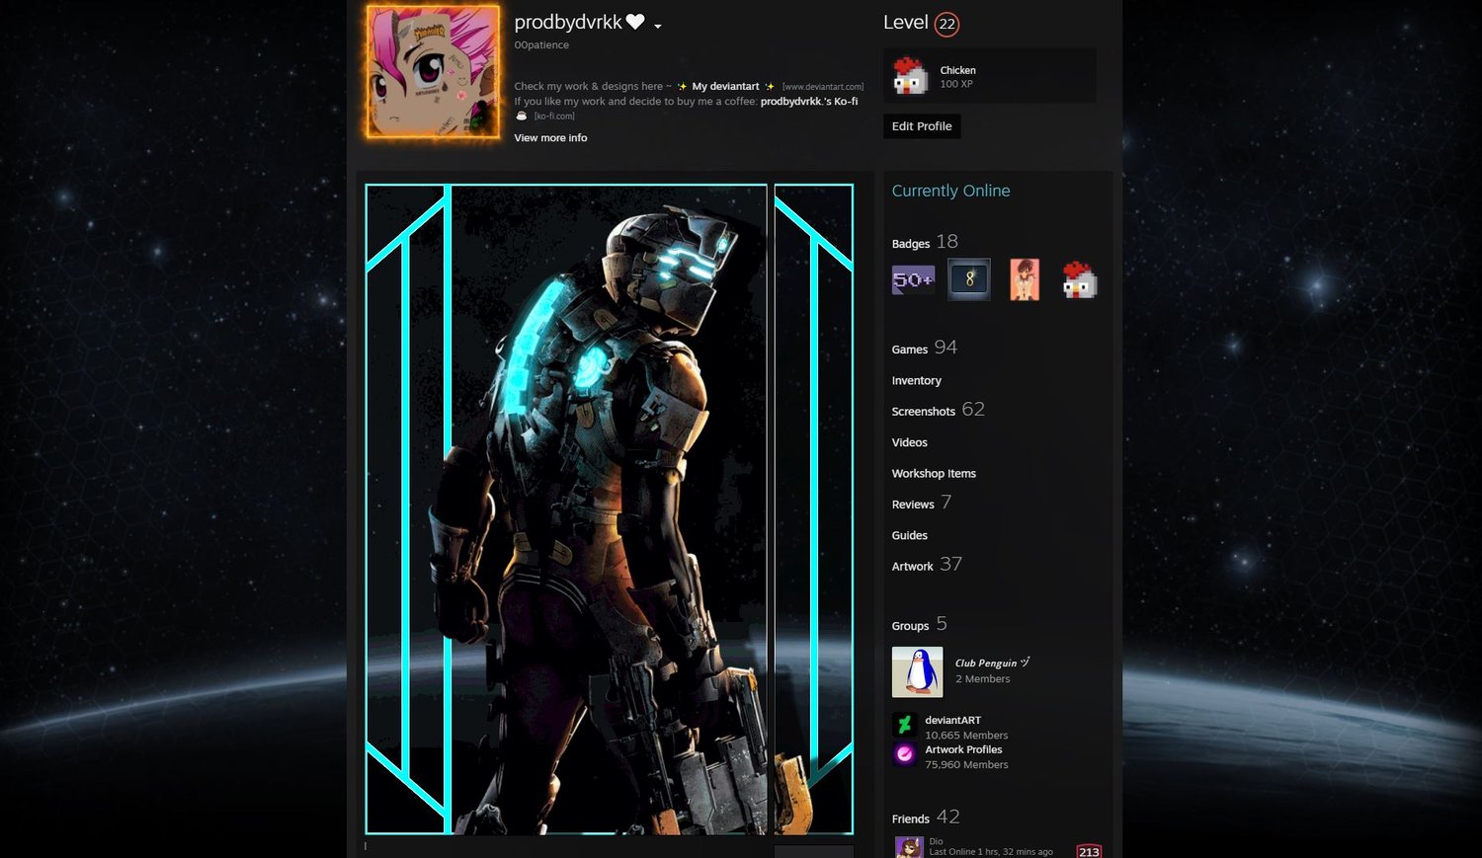The image size is (1482, 858).
Task: Select the anime girl badge icon
Action: click(x=1025, y=279)
